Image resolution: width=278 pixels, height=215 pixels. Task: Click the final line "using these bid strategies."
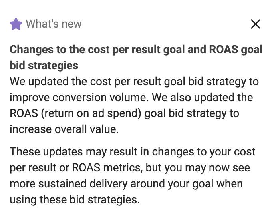coord(75,199)
